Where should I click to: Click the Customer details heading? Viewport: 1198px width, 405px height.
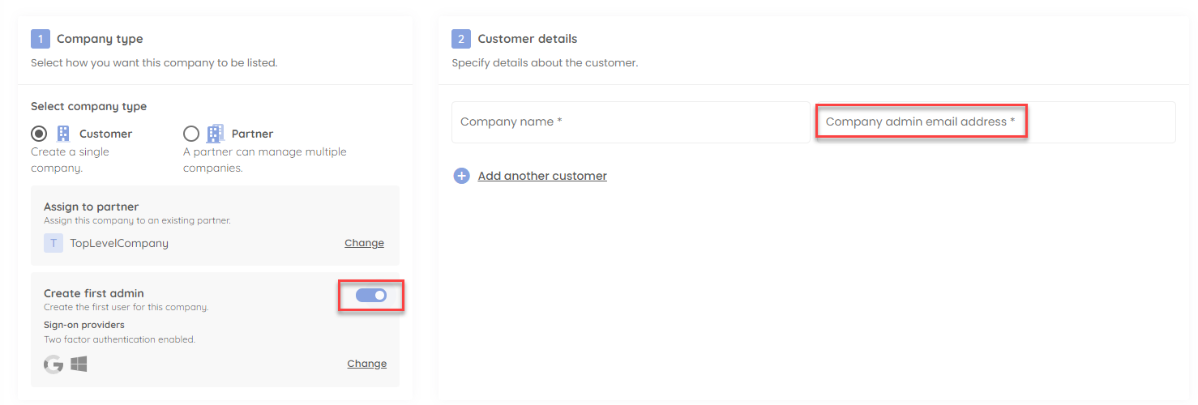click(528, 38)
